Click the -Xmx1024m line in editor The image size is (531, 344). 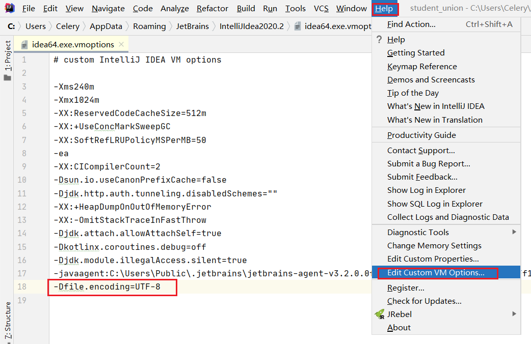click(x=76, y=100)
